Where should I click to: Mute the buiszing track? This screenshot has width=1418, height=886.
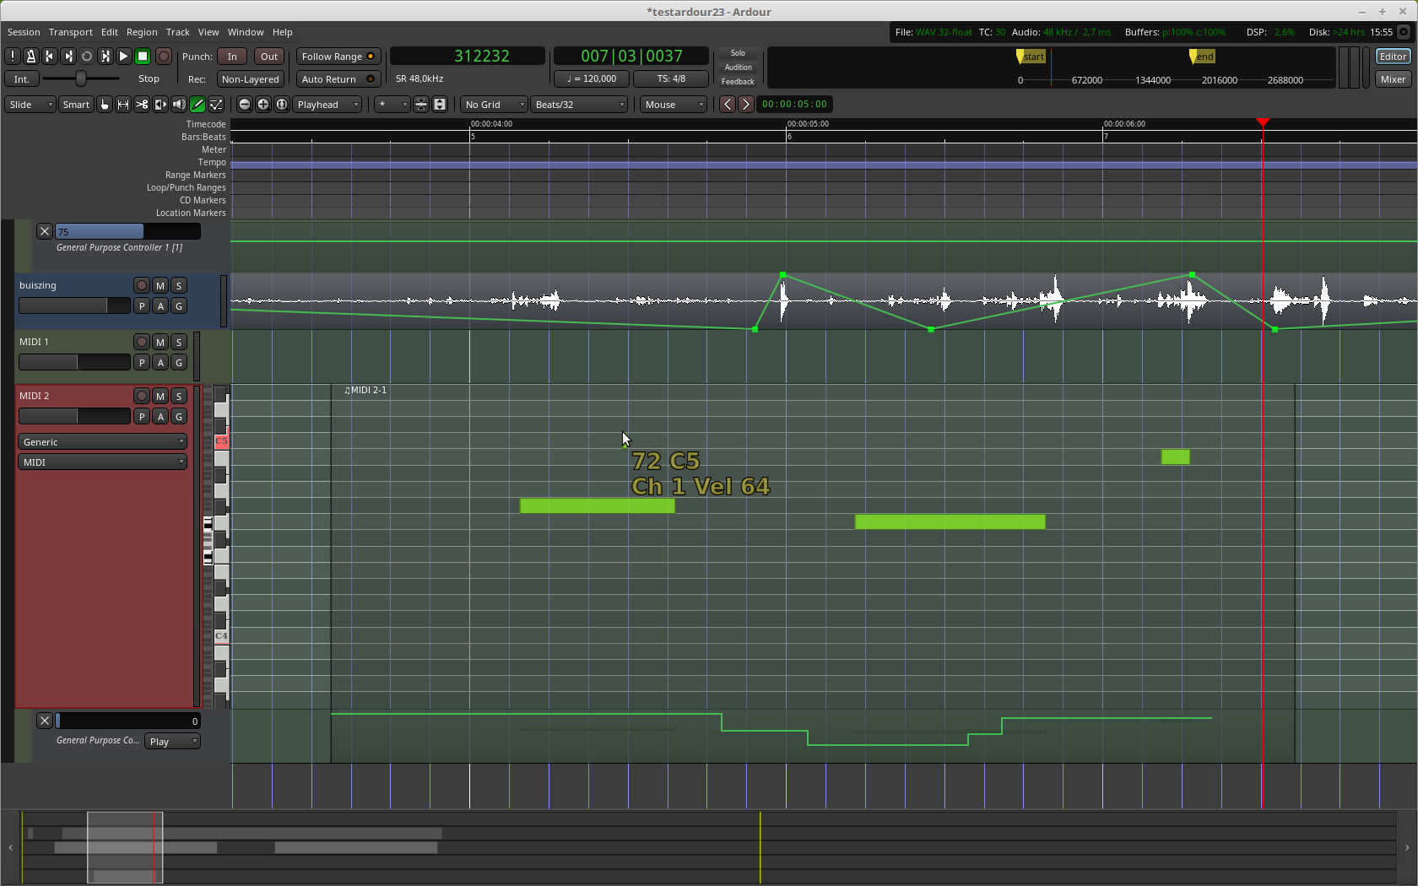(160, 286)
